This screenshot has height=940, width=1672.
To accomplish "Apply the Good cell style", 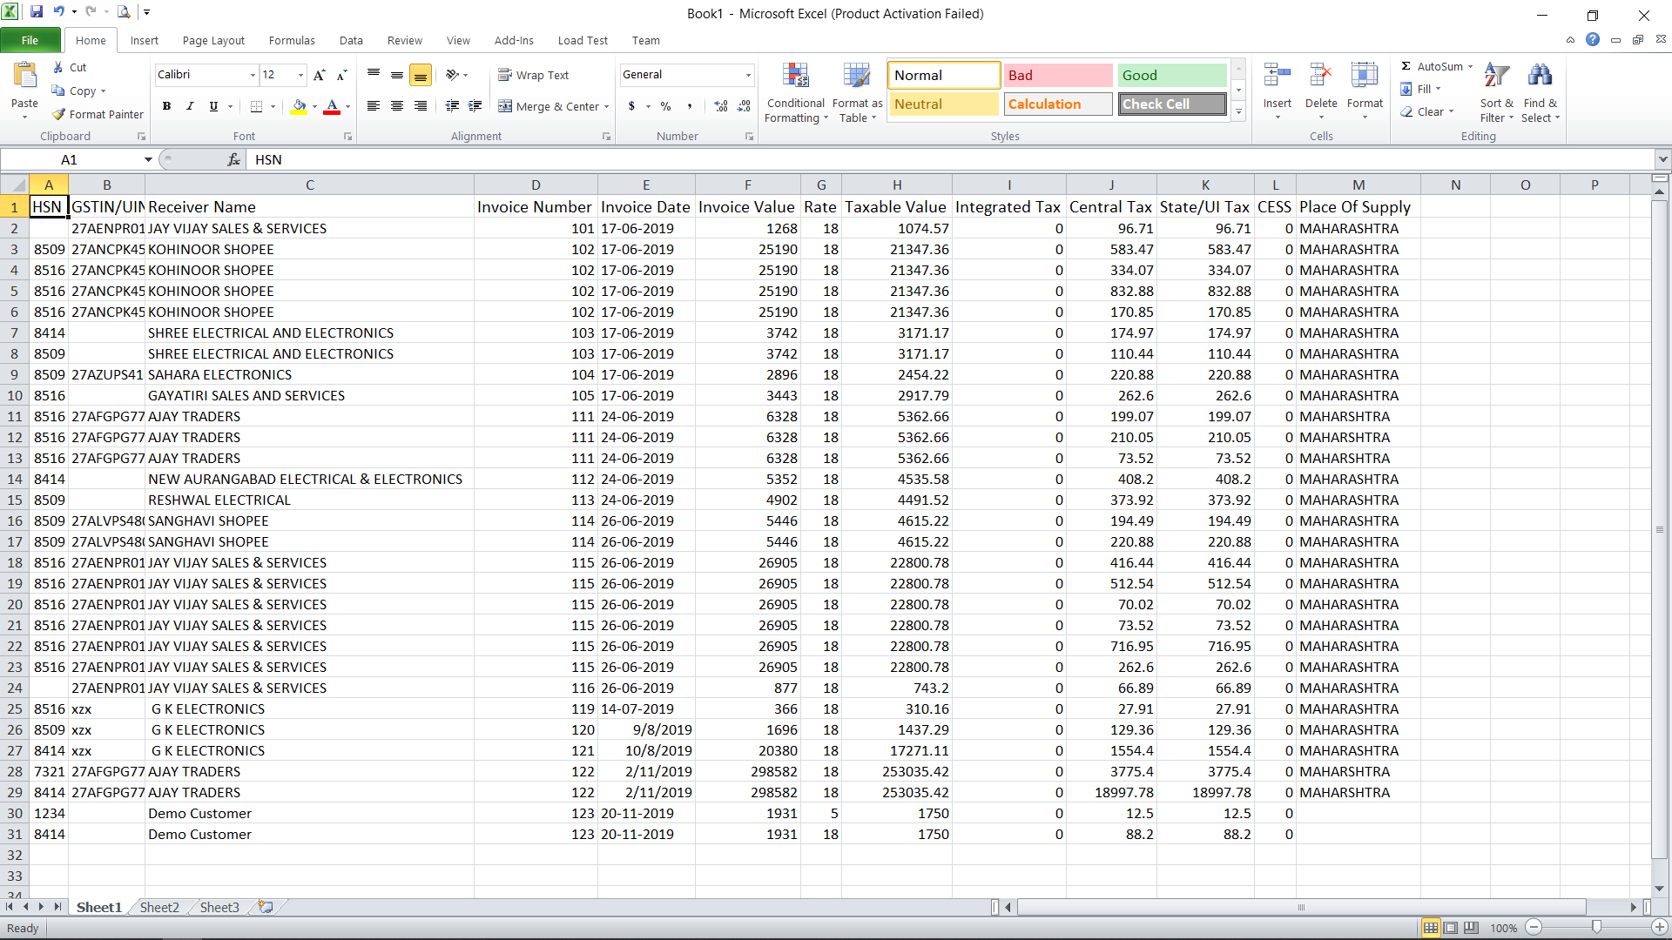I will click(x=1171, y=75).
